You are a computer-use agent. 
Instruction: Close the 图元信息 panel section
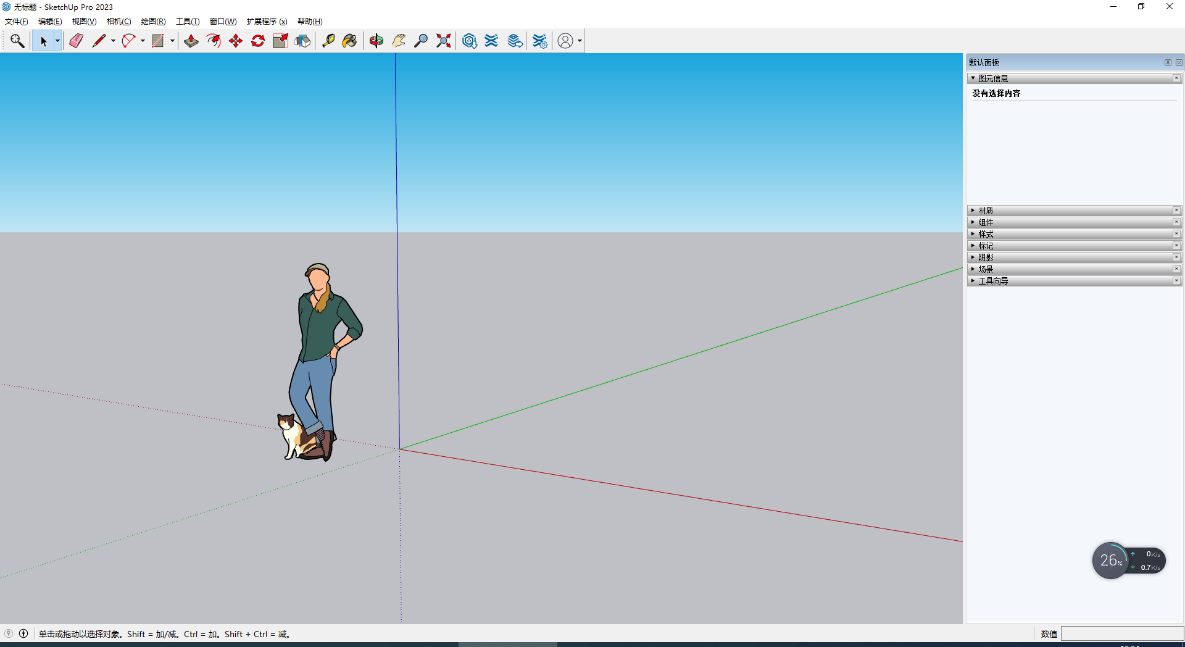click(x=1176, y=78)
